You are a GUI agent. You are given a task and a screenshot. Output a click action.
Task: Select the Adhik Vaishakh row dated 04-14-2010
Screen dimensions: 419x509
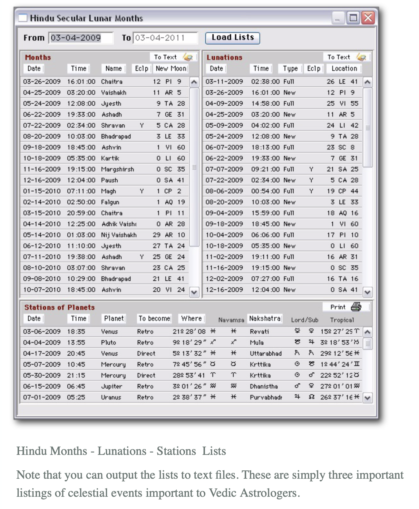[x=106, y=224]
